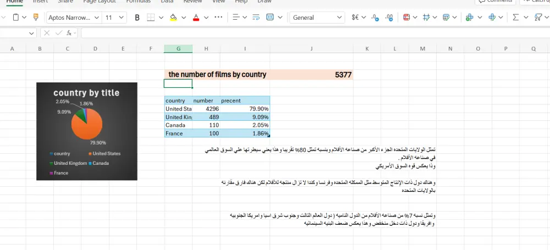Viewport: 550px width, 250px height.
Task: Expand the Delete Cells arrow
Action: click(501, 17)
